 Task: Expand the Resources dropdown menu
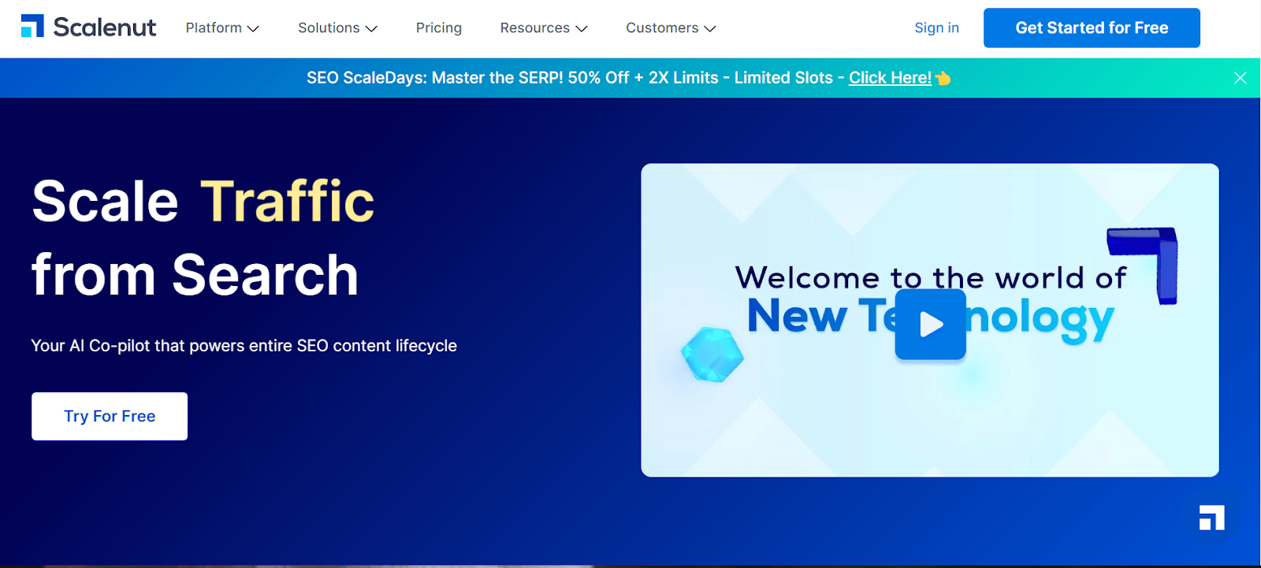[x=544, y=28]
